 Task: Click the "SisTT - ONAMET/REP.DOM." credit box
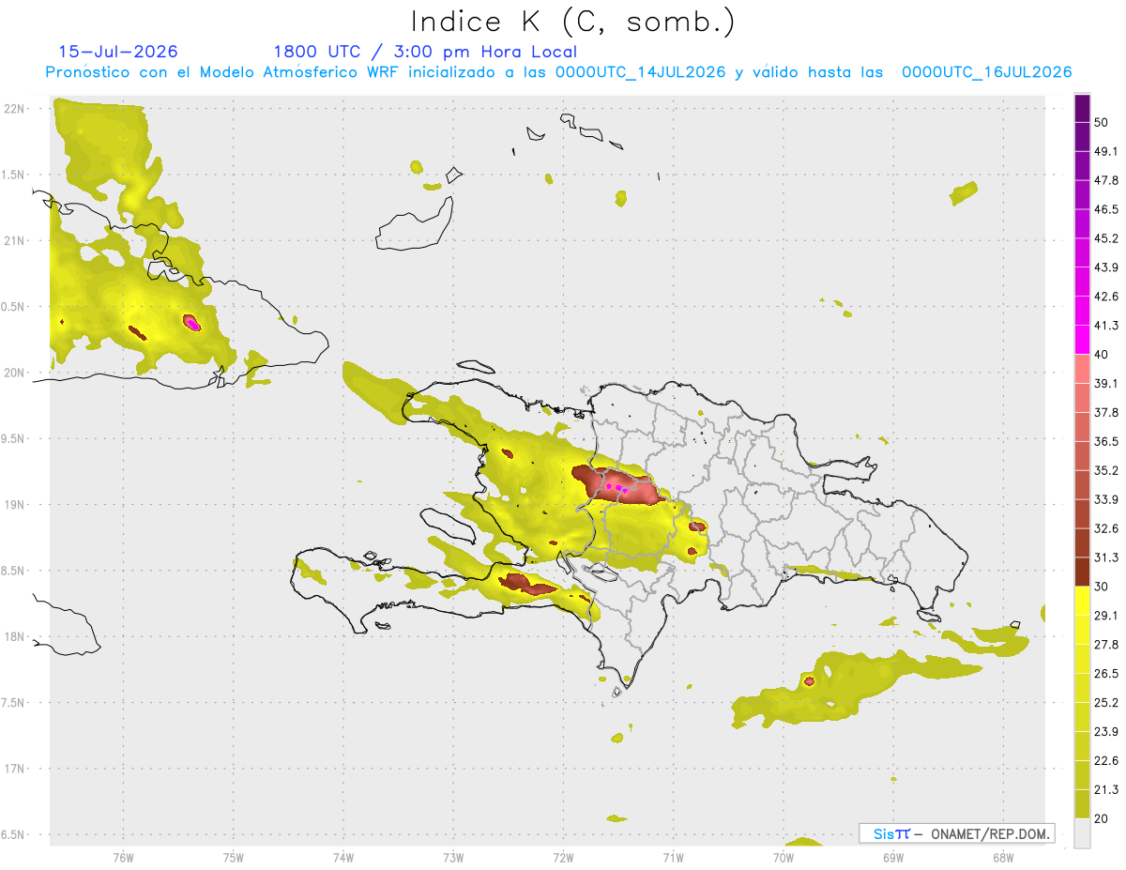(956, 833)
